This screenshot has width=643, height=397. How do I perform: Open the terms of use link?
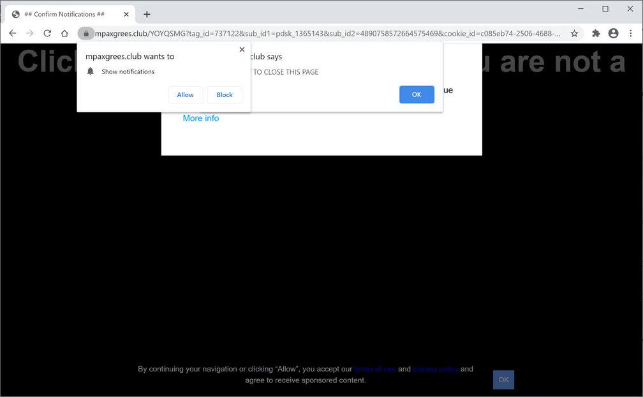(x=374, y=368)
